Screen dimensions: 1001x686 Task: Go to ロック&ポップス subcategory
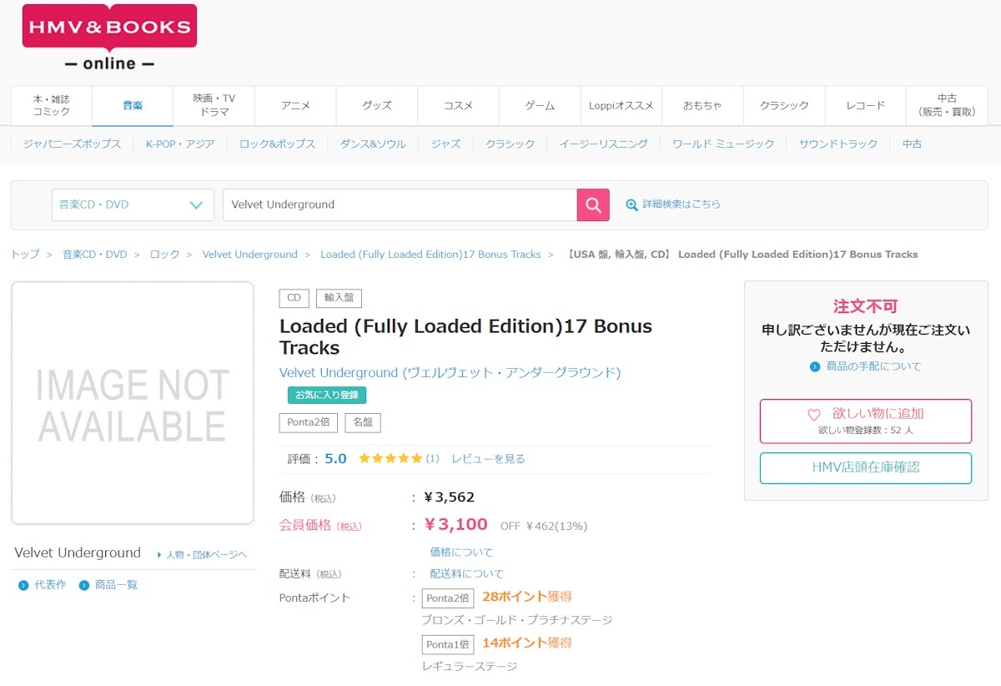click(x=278, y=144)
